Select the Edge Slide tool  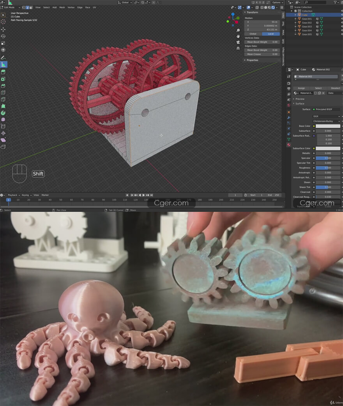(x=4, y=126)
